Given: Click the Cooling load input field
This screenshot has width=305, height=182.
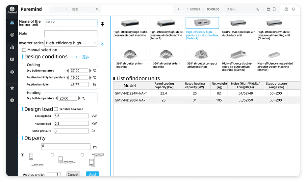Looking at the screenshot, I should coord(71,116).
